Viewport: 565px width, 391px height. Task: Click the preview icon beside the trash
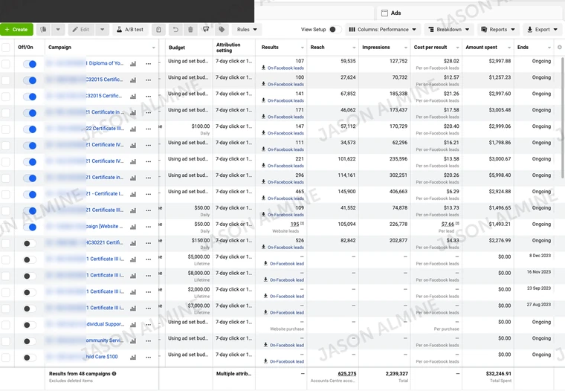point(206,30)
